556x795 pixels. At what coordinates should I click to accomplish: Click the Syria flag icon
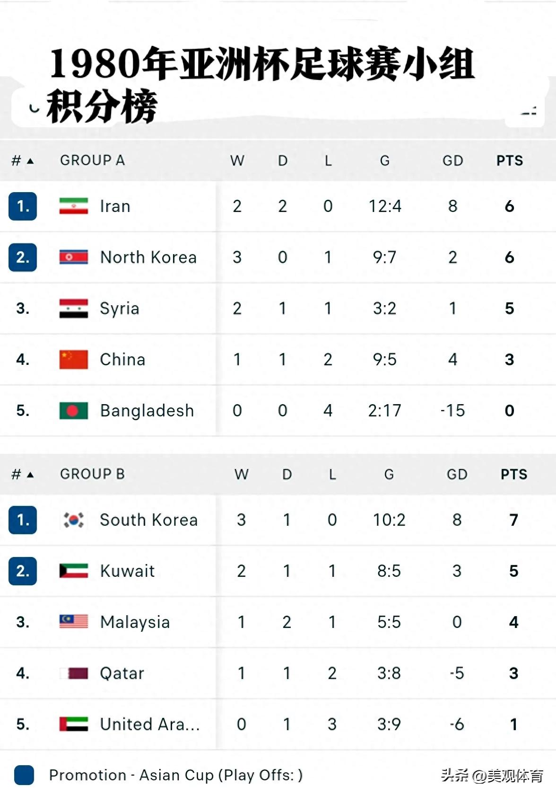(74, 309)
